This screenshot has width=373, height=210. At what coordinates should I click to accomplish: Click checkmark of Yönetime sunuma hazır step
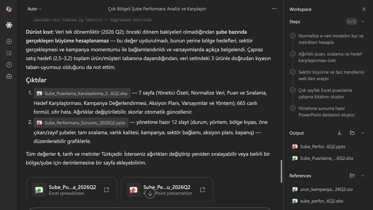293,108
